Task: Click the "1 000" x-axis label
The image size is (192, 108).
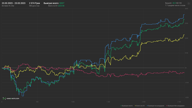Action: [73, 102]
